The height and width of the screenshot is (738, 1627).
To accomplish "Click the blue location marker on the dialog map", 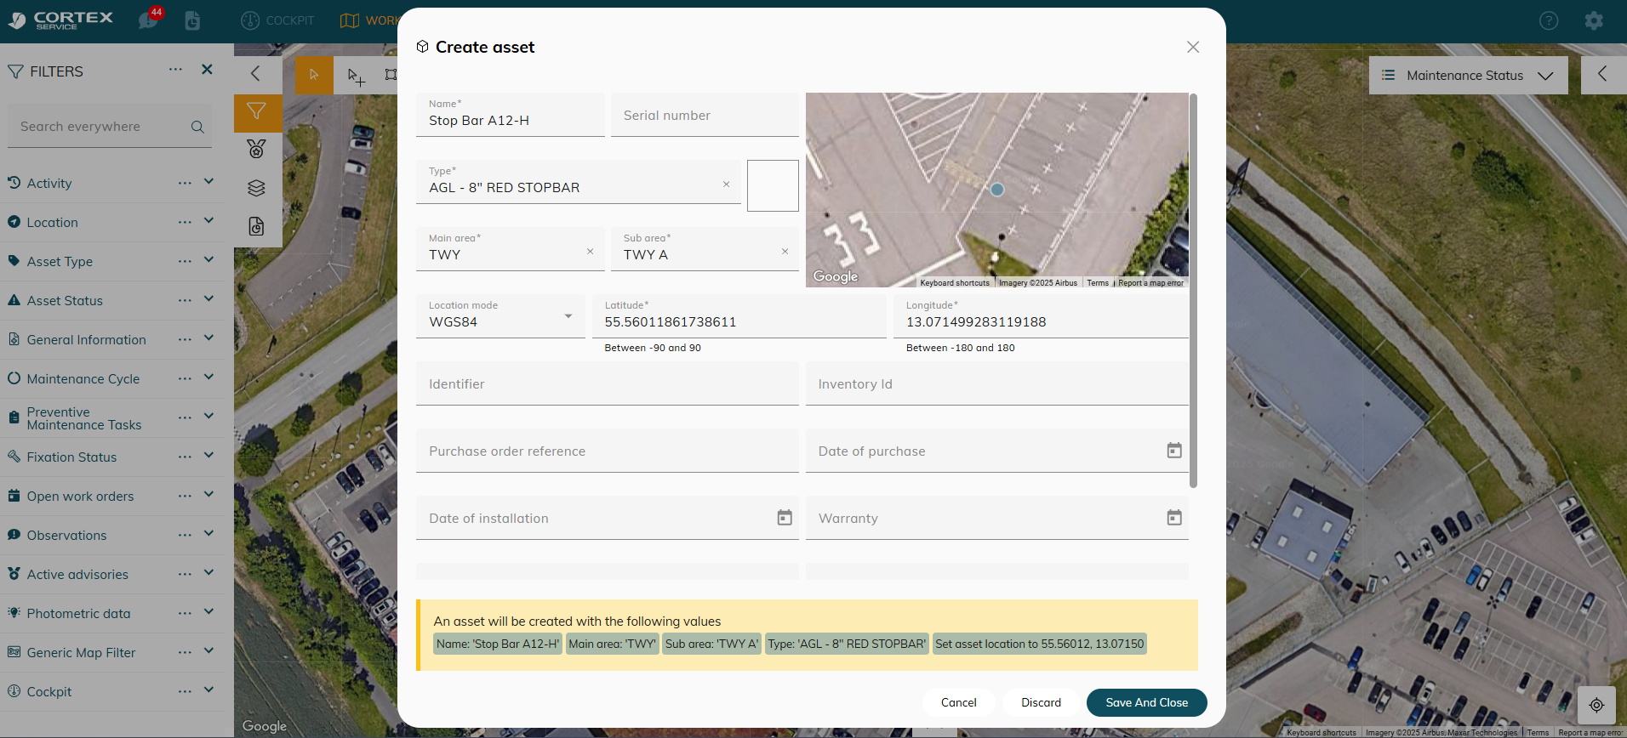I will 997,190.
